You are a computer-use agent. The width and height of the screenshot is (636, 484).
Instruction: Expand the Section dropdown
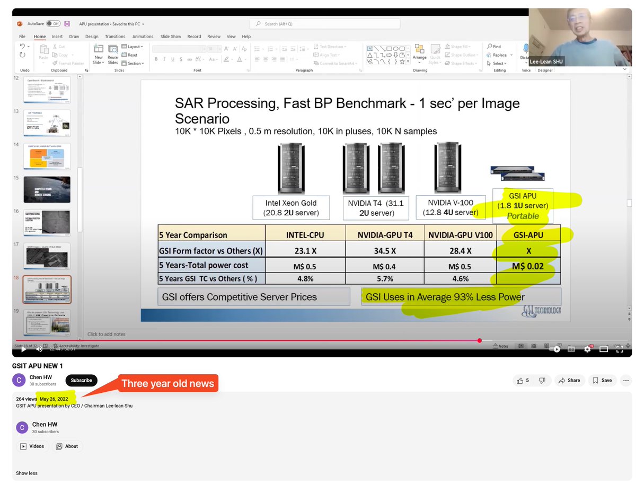(x=131, y=63)
